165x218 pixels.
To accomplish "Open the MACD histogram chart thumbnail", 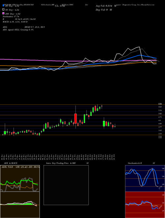I will point(20,205).
